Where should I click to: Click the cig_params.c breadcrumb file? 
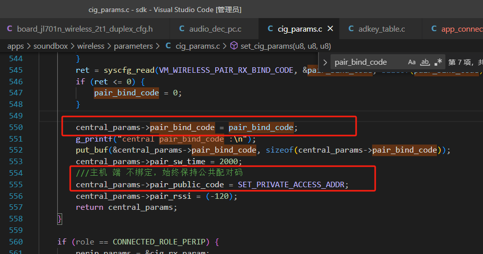click(x=198, y=46)
